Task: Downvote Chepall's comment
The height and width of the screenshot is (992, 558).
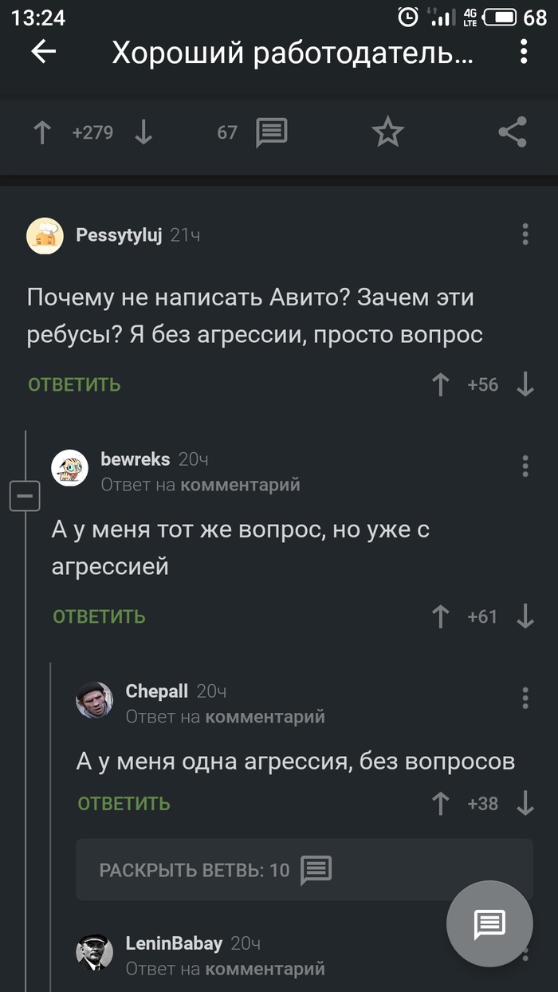Action: coord(525,804)
